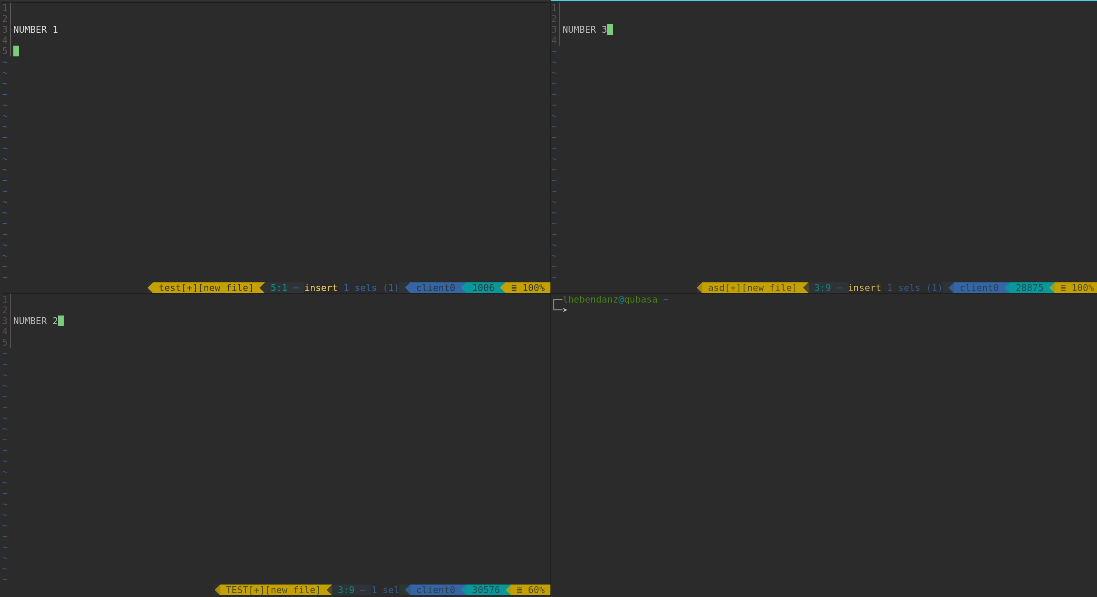
Task: Click the green cursor on line 5 of test
Action: pyautogui.click(x=16, y=51)
